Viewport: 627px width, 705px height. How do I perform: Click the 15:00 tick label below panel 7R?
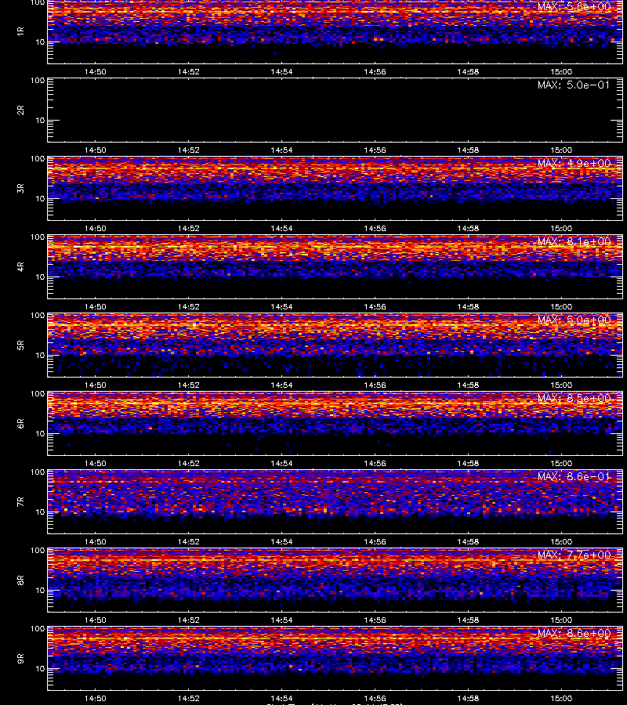click(x=561, y=542)
